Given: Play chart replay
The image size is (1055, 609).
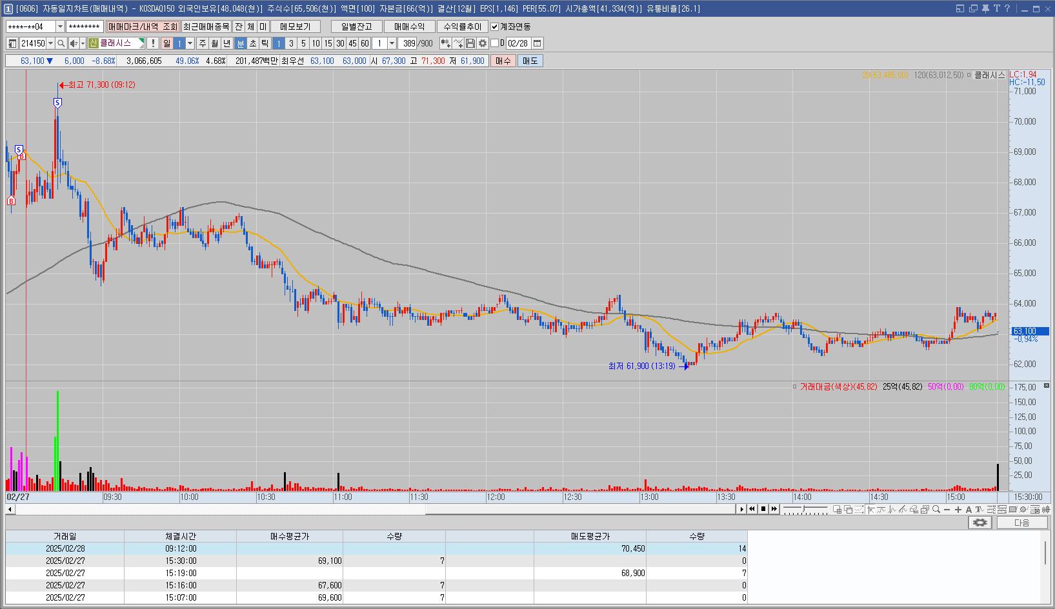Looking at the screenshot, I should [741, 509].
